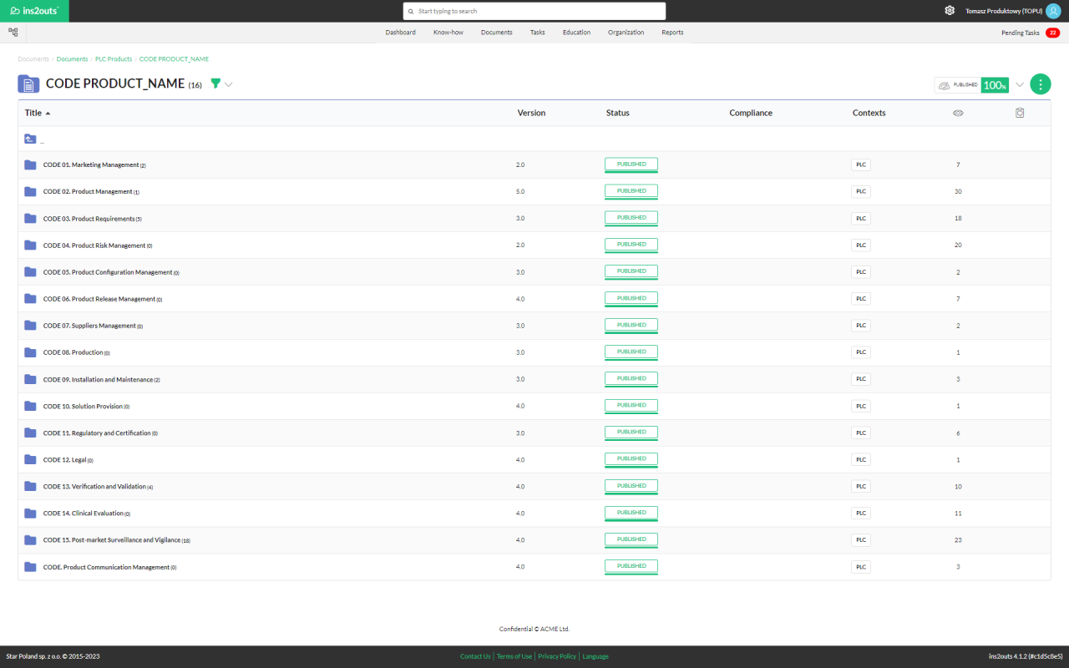Expand the chevron next to filter icon
Screen dimensions: 1069x668
click(x=229, y=84)
